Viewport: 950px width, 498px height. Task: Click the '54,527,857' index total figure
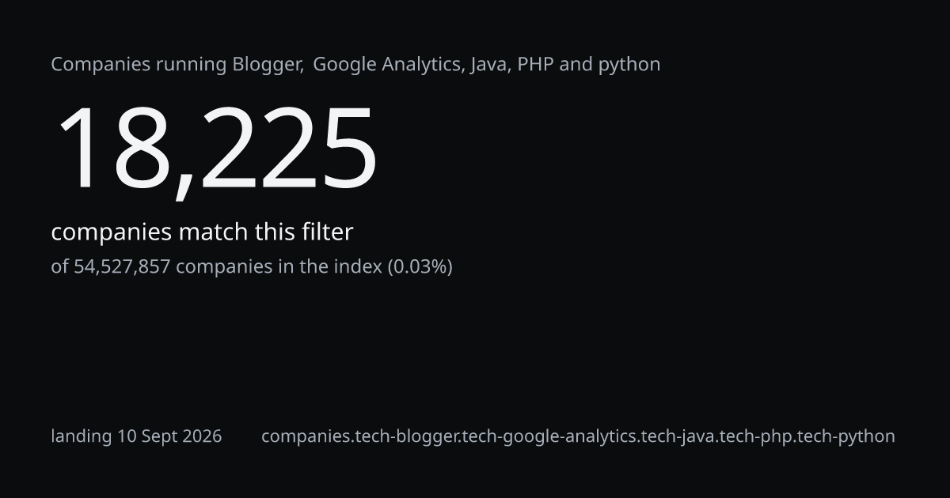click(x=122, y=267)
